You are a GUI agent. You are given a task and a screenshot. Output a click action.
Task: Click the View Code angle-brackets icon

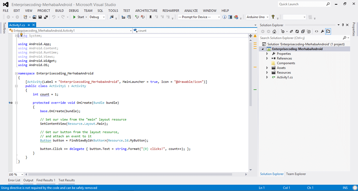(316, 31)
